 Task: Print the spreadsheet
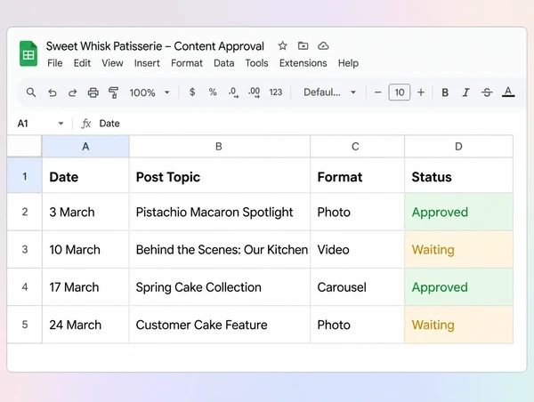pyautogui.click(x=93, y=92)
